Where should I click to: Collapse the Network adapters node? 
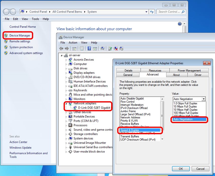[x=66, y=103]
